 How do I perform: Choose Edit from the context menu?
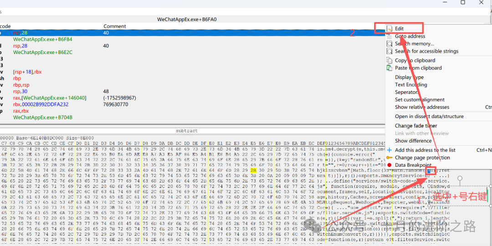[399, 29]
